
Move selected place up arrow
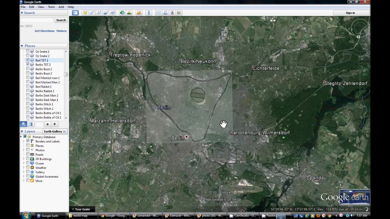47,124
